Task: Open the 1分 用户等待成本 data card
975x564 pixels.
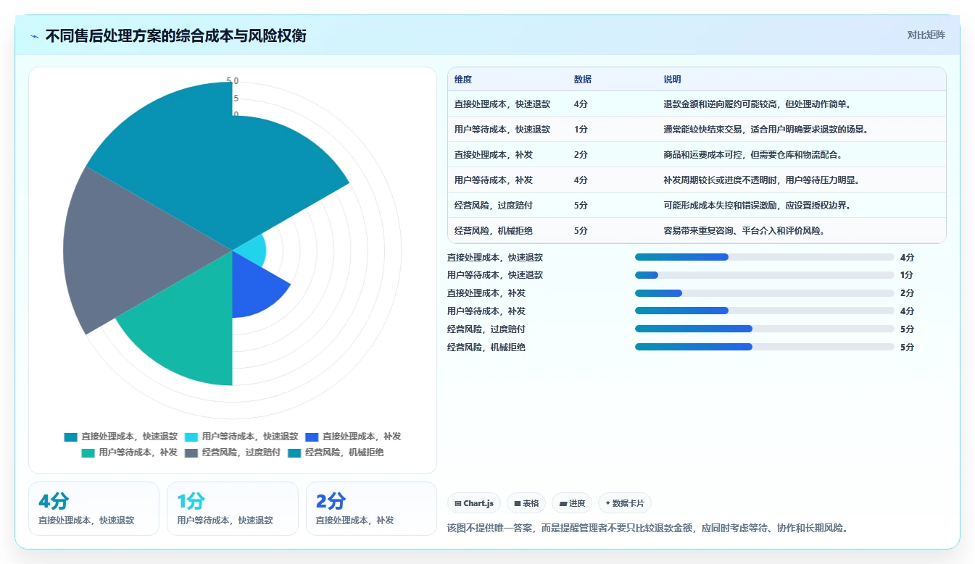Action: point(233,508)
